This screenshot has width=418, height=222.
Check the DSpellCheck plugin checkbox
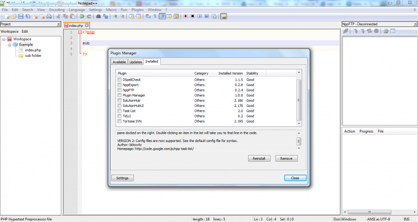point(120,80)
